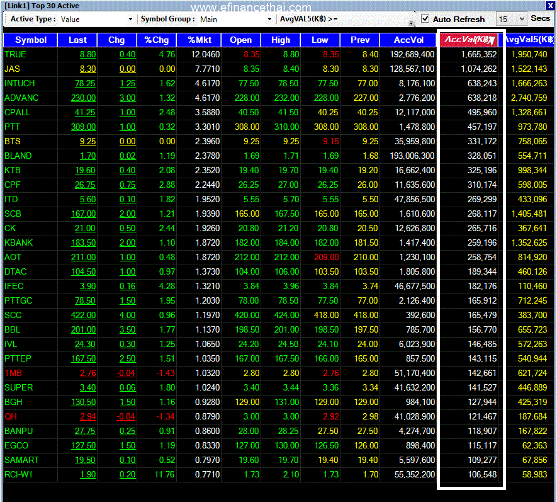Click in the AvgVAL5(K฿) >= input field
The width and height of the screenshot is (557, 502).
(x=373, y=19)
